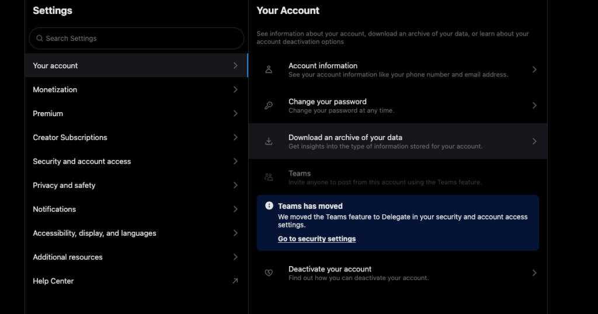Open Account information details chevron

click(534, 69)
